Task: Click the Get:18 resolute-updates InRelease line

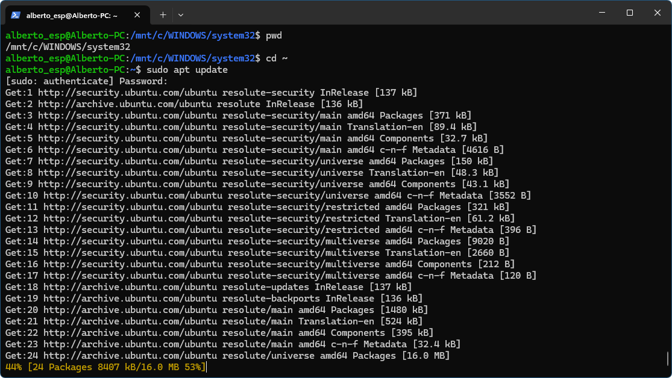Action: coord(209,287)
